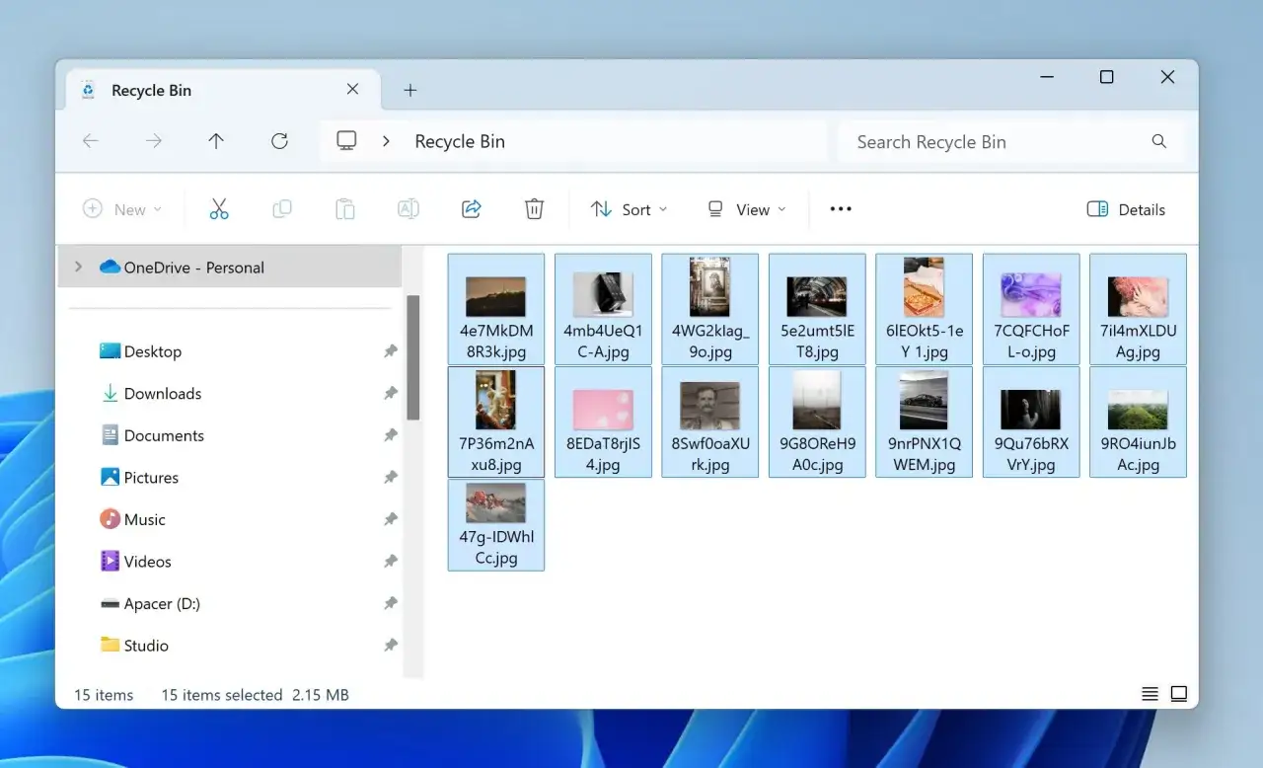Click Recycle Bin in the address bar
This screenshot has height=768, width=1263.
point(460,141)
